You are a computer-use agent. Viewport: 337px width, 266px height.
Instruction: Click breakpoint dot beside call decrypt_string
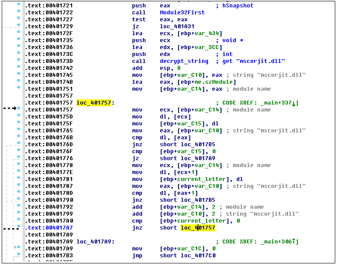(19, 61)
